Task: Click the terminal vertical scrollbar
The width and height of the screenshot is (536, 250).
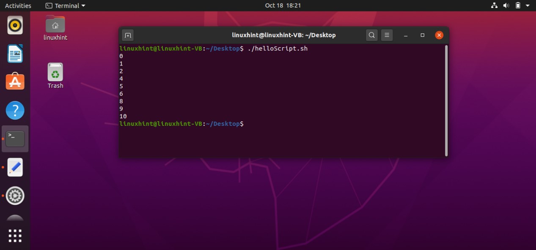Action: pyautogui.click(x=446, y=101)
